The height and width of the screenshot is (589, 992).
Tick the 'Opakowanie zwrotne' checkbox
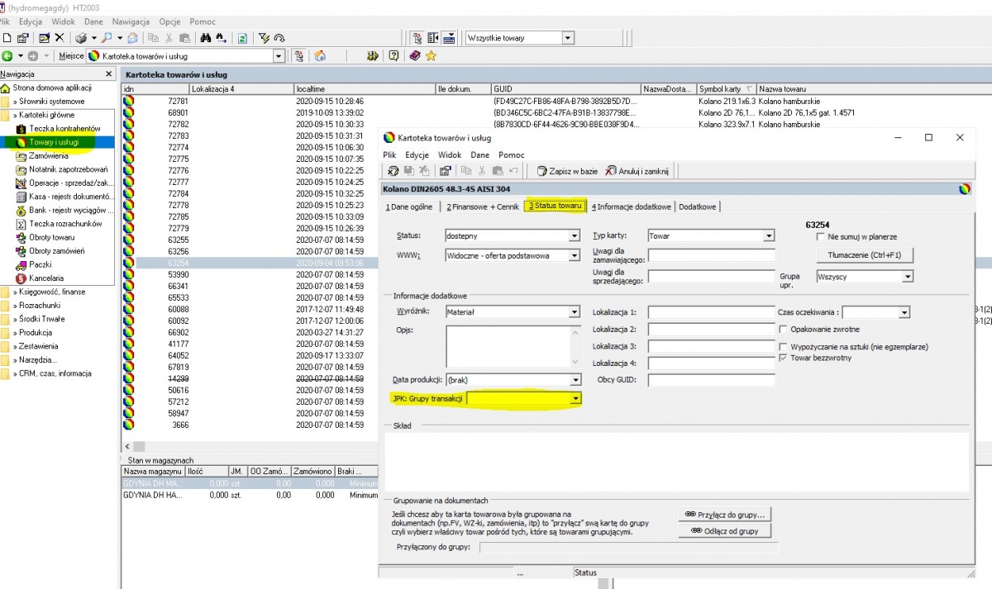(x=784, y=329)
